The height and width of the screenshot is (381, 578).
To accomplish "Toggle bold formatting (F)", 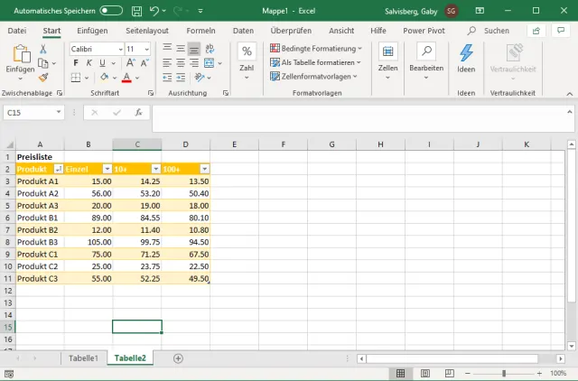I will pyautogui.click(x=76, y=63).
